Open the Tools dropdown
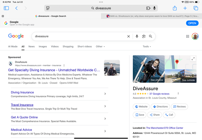This screenshot has width=202, height=140. [x=147, y=47]
